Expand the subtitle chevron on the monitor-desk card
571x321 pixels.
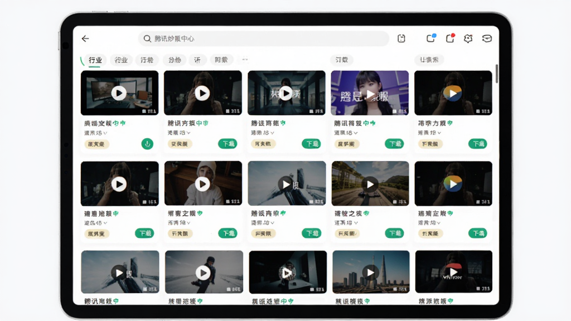(105, 133)
